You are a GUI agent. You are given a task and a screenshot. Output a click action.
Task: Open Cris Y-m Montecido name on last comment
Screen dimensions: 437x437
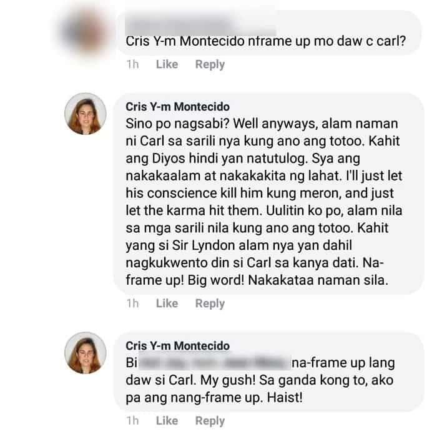point(177,346)
